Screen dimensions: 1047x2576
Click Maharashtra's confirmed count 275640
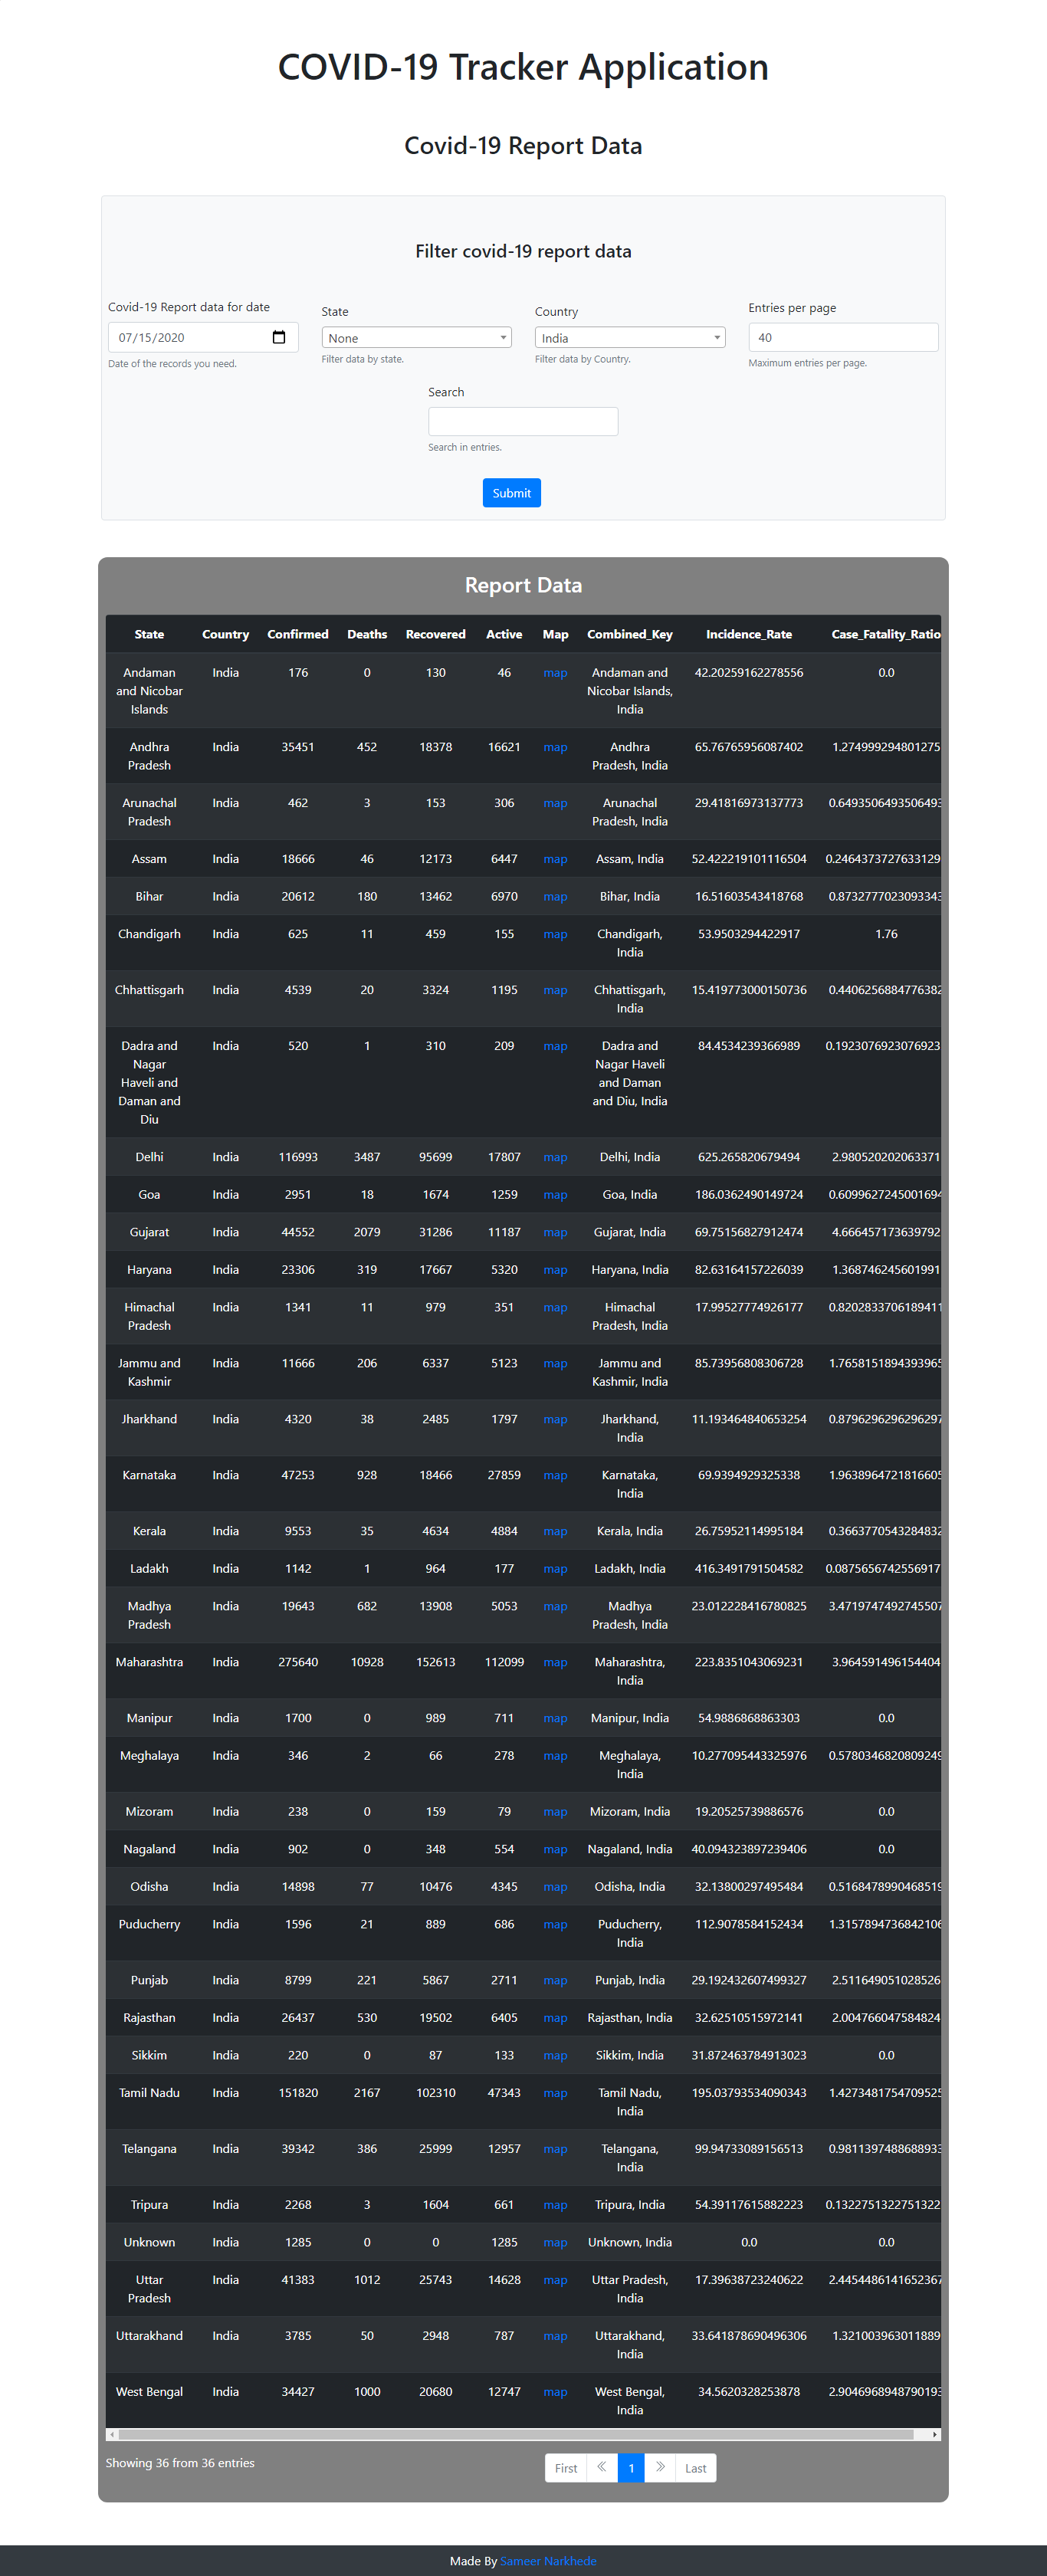click(298, 1662)
